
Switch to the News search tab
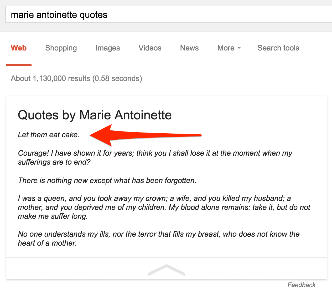(189, 48)
